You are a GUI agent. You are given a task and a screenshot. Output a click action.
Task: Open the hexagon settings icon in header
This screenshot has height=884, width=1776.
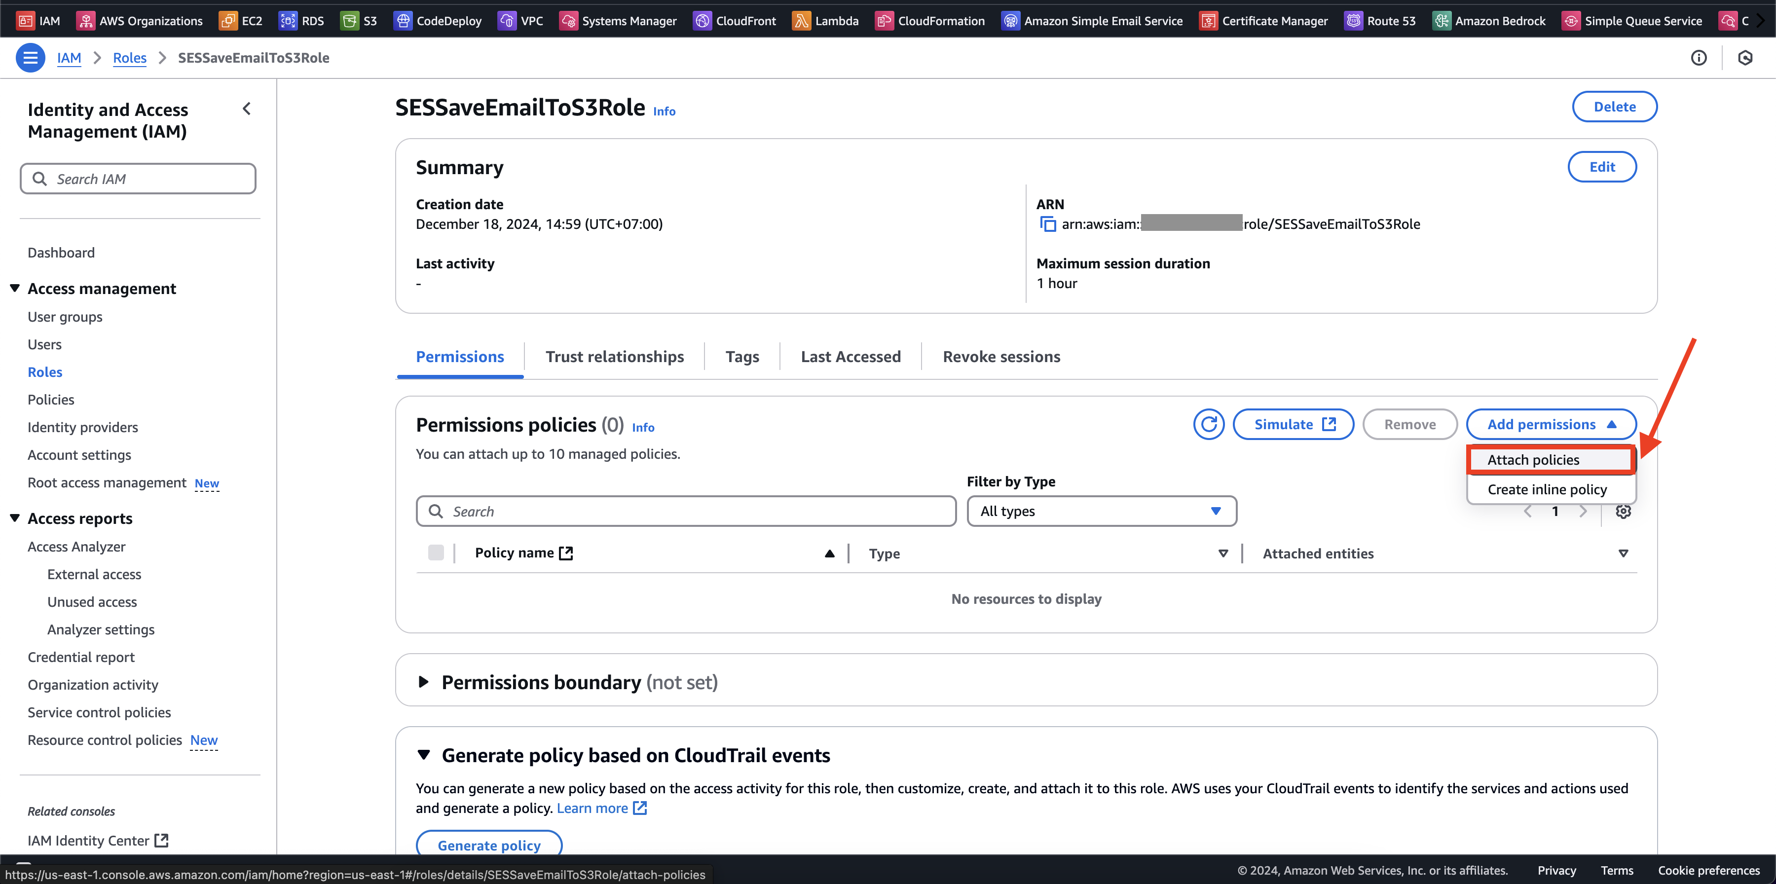point(1745,58)
